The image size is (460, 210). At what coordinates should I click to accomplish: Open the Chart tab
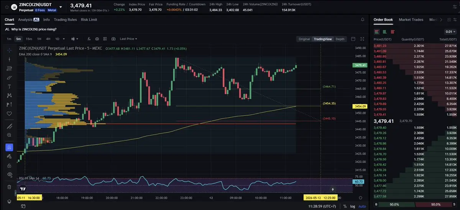point(9,20)
